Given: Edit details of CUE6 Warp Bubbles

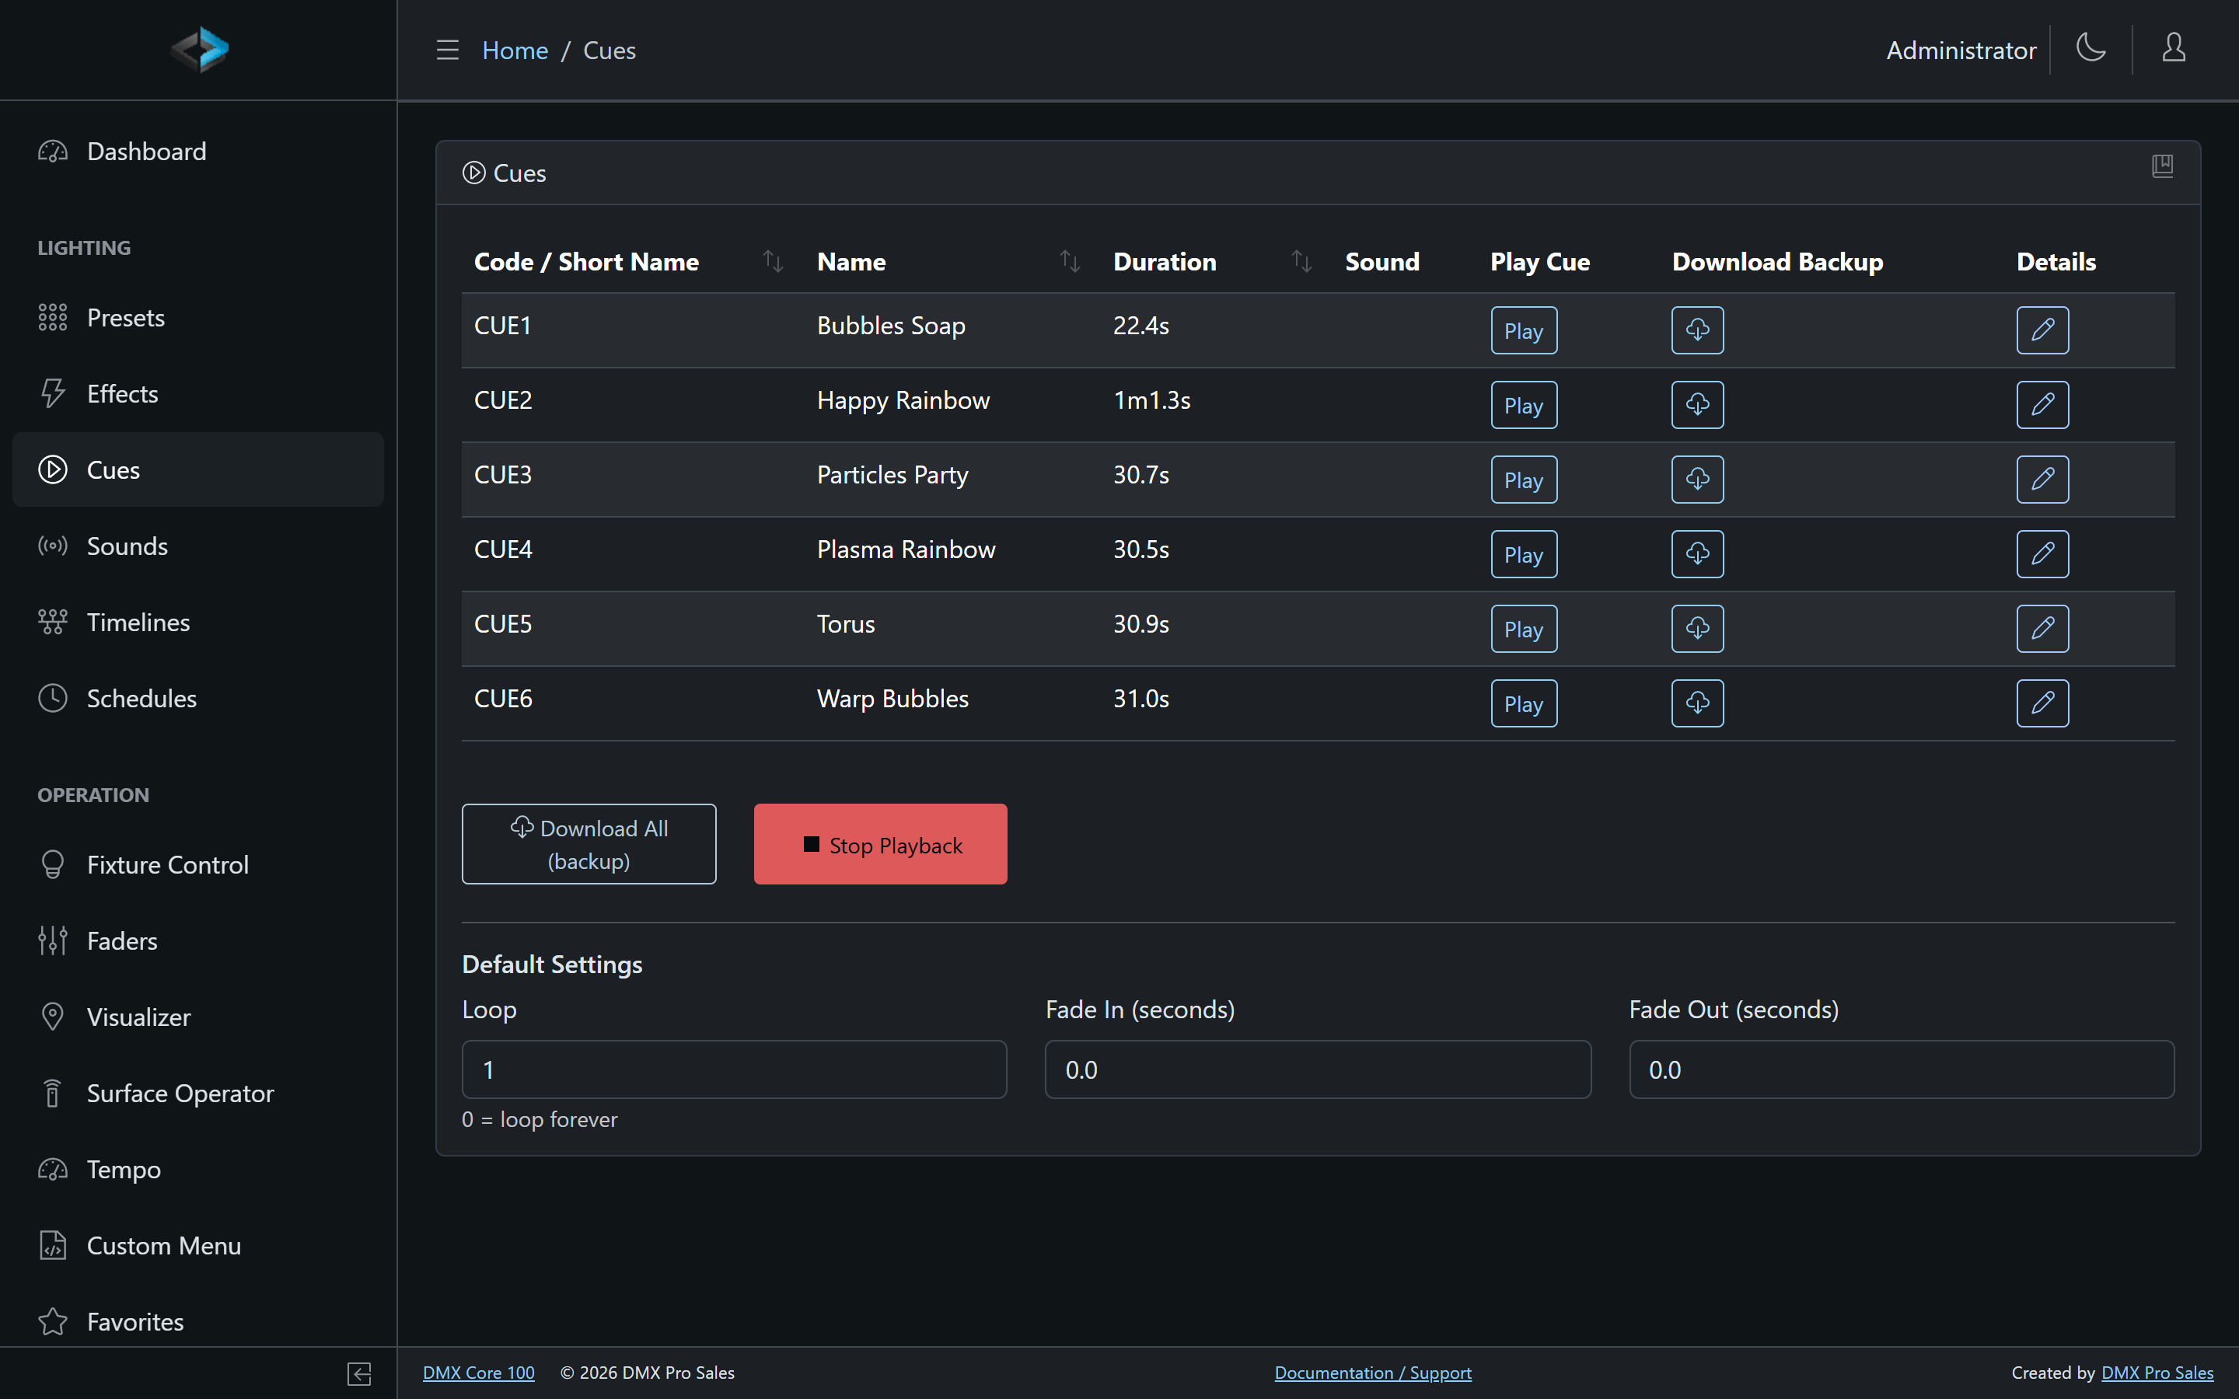Looking at the screenshot, I should (2042, 703).
